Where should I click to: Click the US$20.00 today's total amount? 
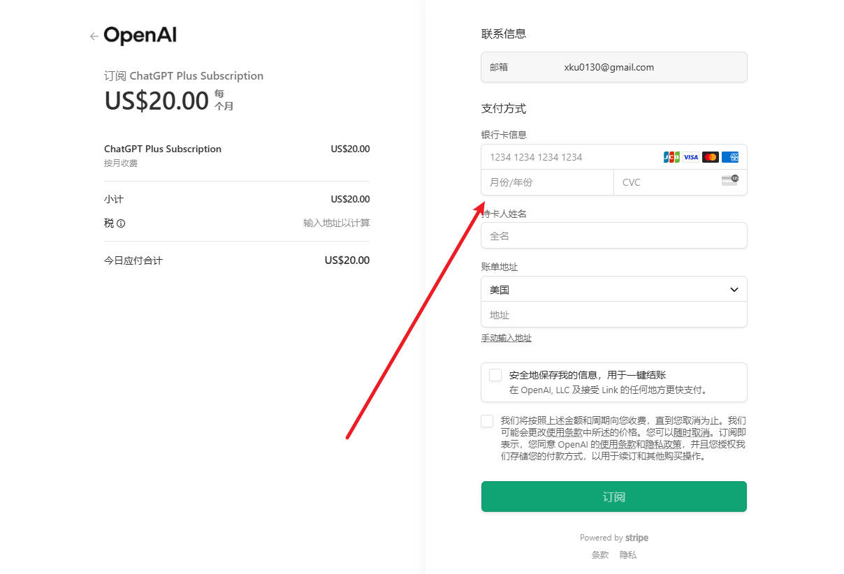click(347, 260)
